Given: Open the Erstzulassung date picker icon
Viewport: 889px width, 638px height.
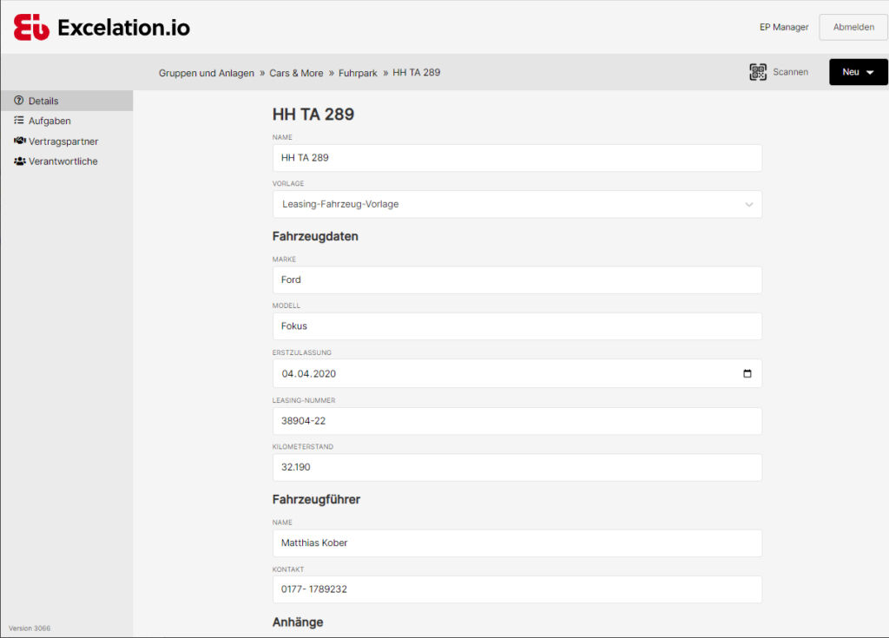Looking at the screenshot, I should (x=747, y=372).
